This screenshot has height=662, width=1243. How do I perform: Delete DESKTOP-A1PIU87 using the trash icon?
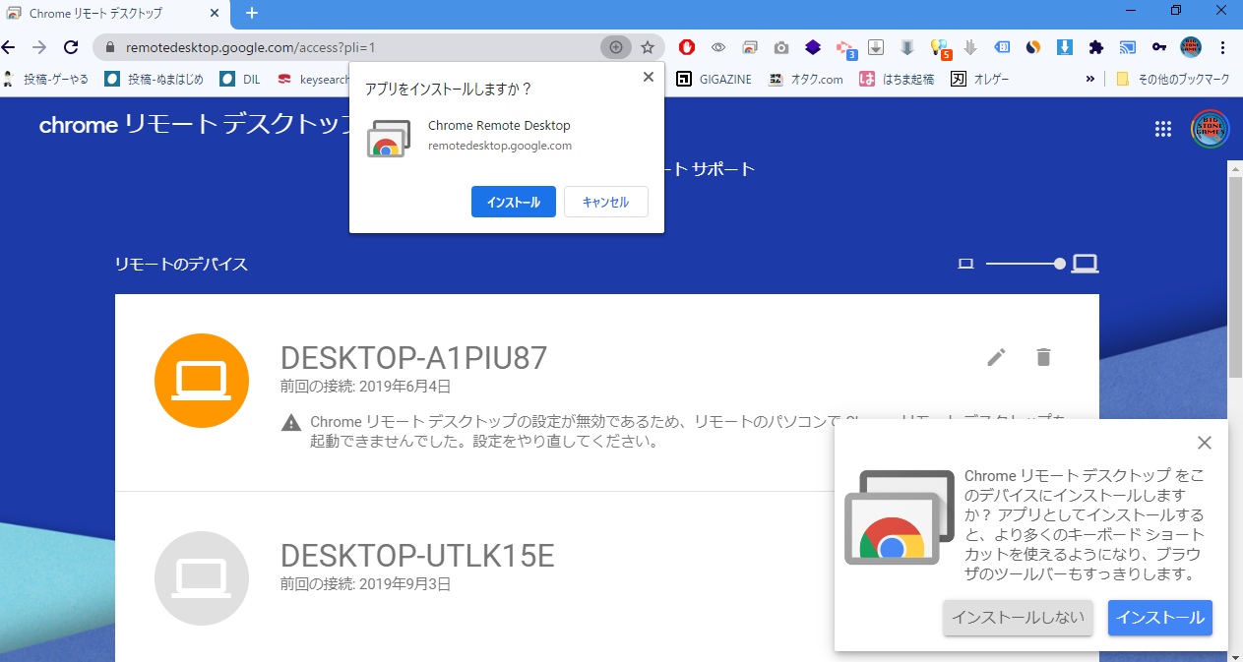tap(1044, 357)
